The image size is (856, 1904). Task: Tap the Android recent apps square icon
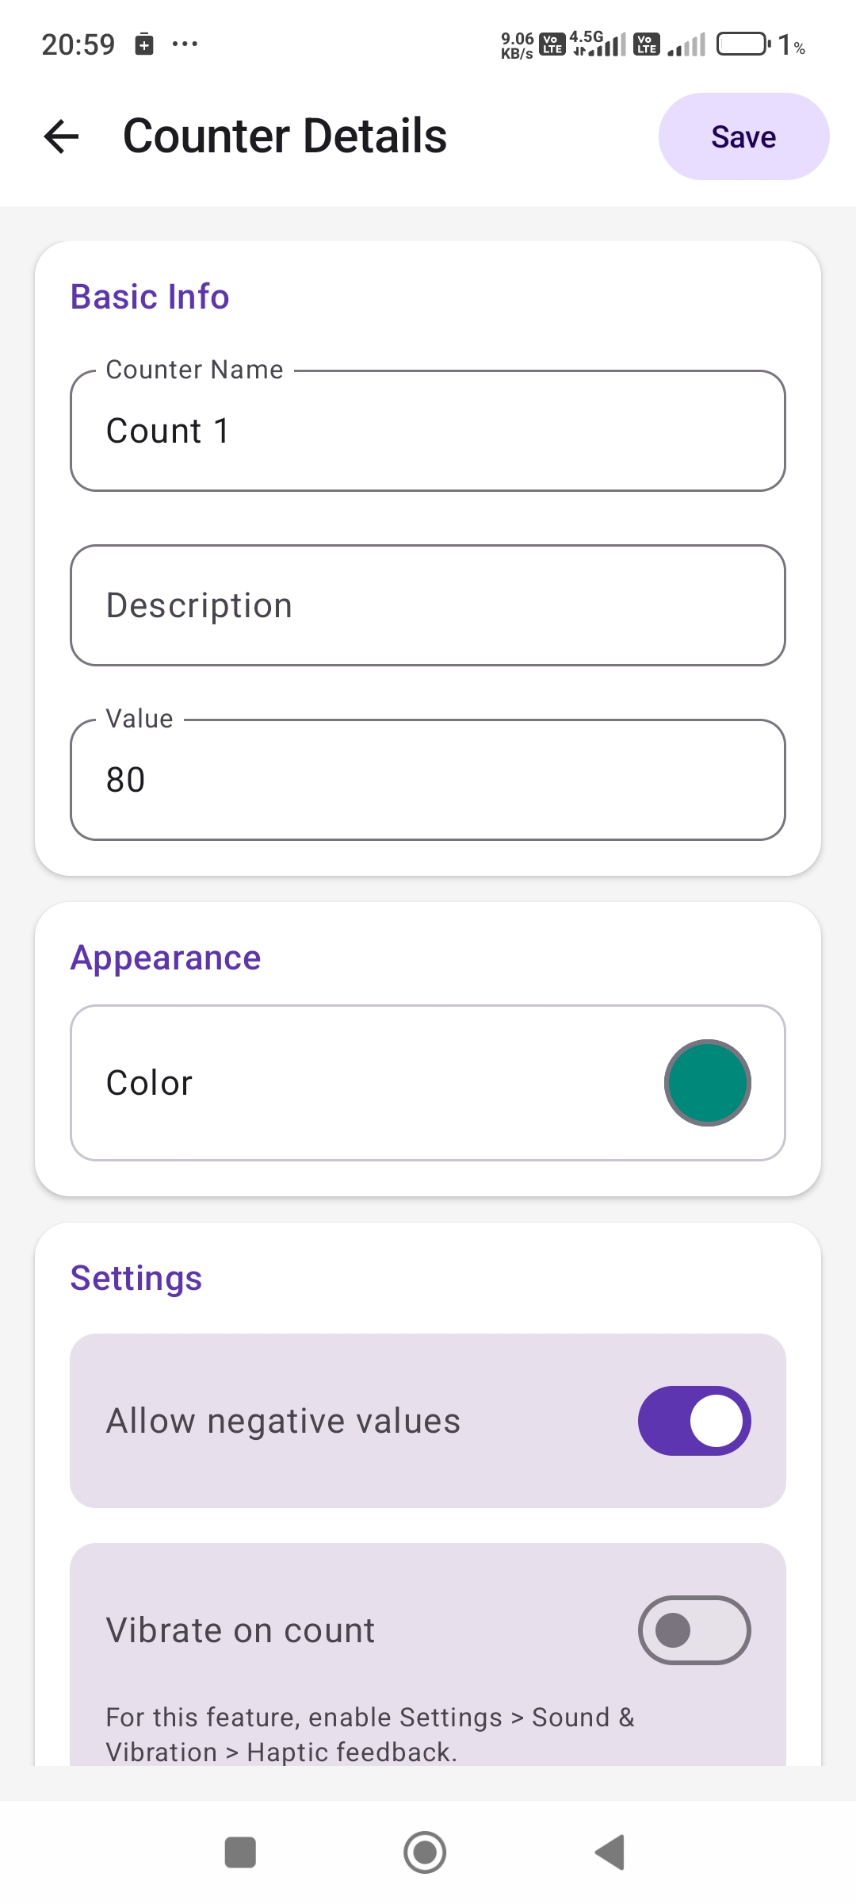tap(240, 1852)
